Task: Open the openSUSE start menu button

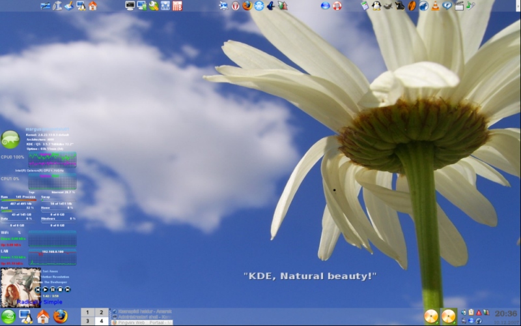Action: (8, 316)
